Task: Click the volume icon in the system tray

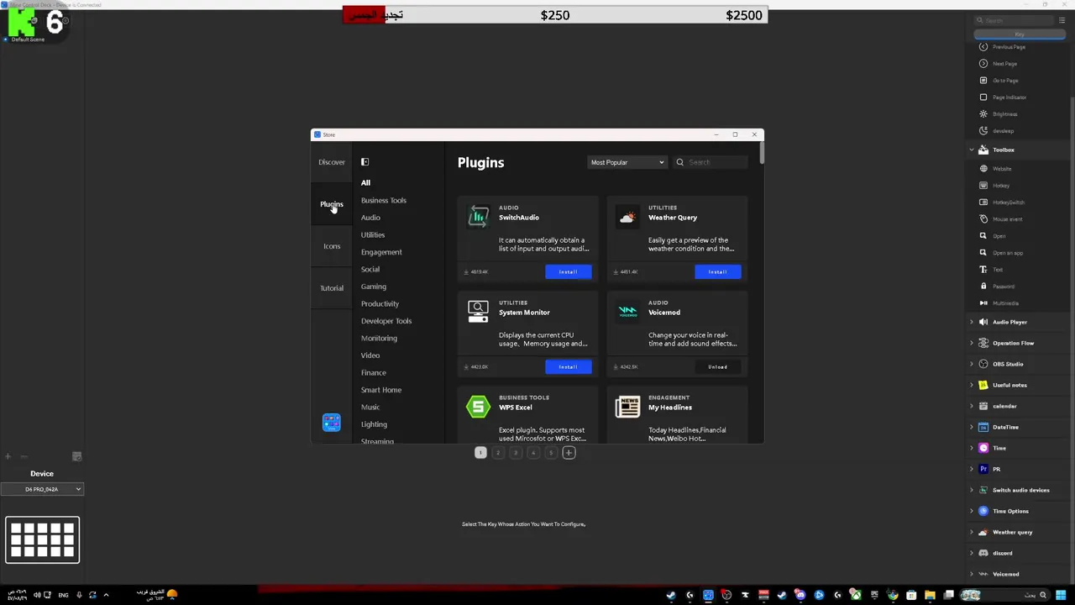Action: pos(37,595)
